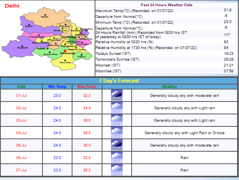Click the Relative Humidity 1730 hrs value 84
This screenshot has height=180, width=239.
(x=226, y=47)
